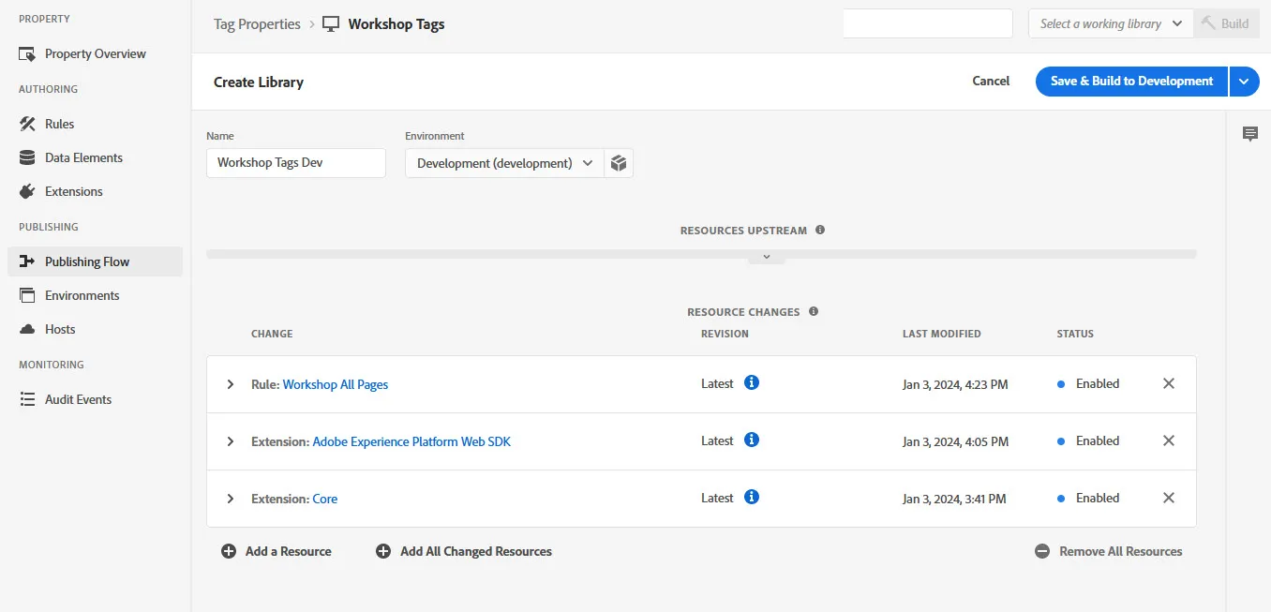Click the environment package cube icon
The image size is (1271, 612).
point(619,163)
